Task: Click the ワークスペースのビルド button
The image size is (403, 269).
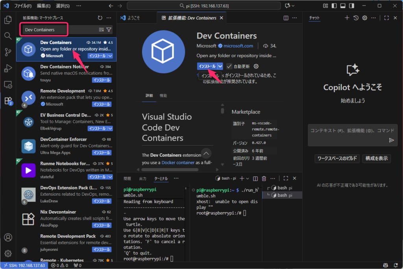Action: (x=337, y=158)
